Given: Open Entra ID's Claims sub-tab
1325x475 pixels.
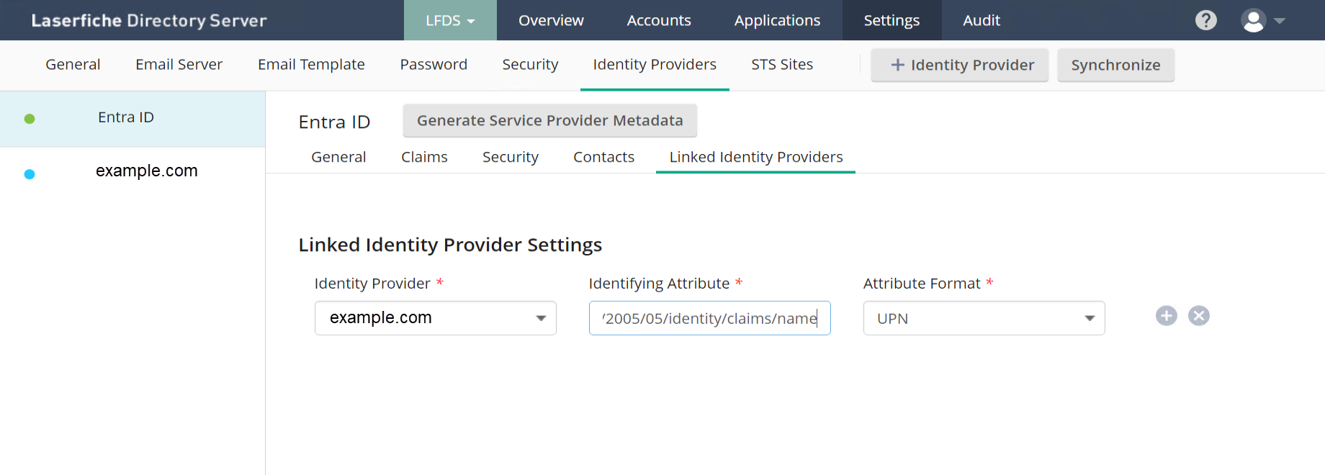Looking at the screenshot, I should (424, 157).
